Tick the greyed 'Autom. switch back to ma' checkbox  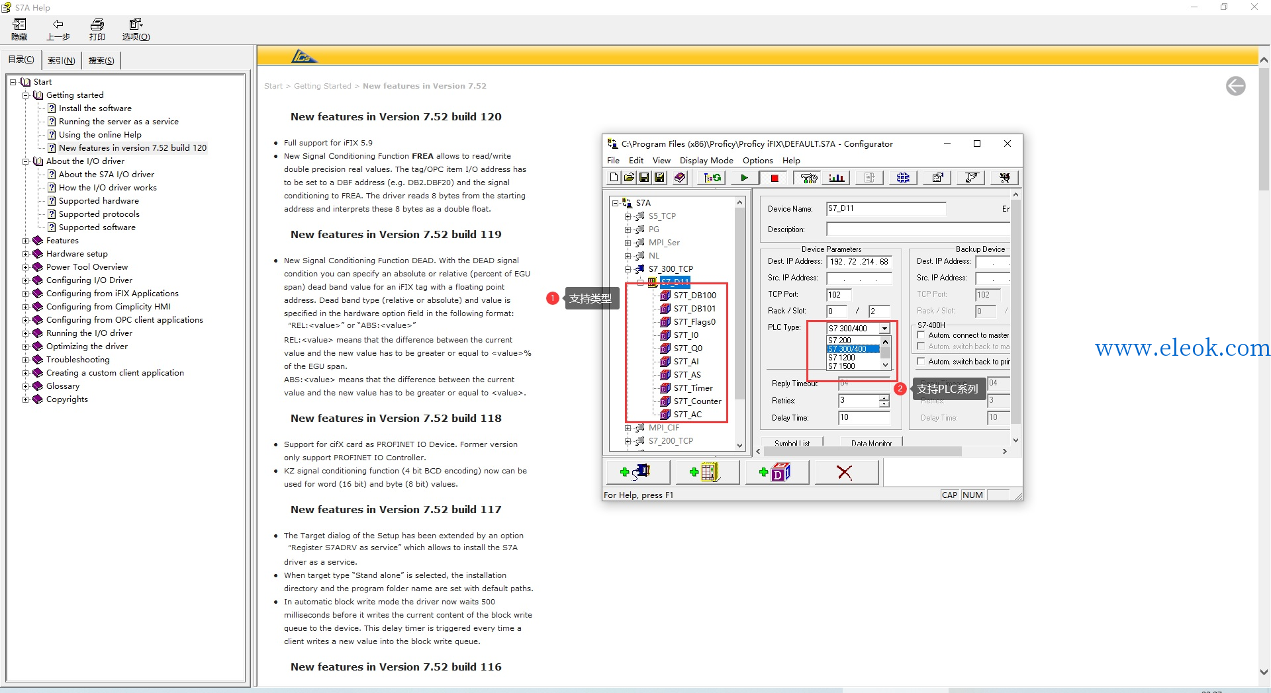(921, 346)
